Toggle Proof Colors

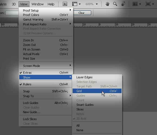(46, 15)
